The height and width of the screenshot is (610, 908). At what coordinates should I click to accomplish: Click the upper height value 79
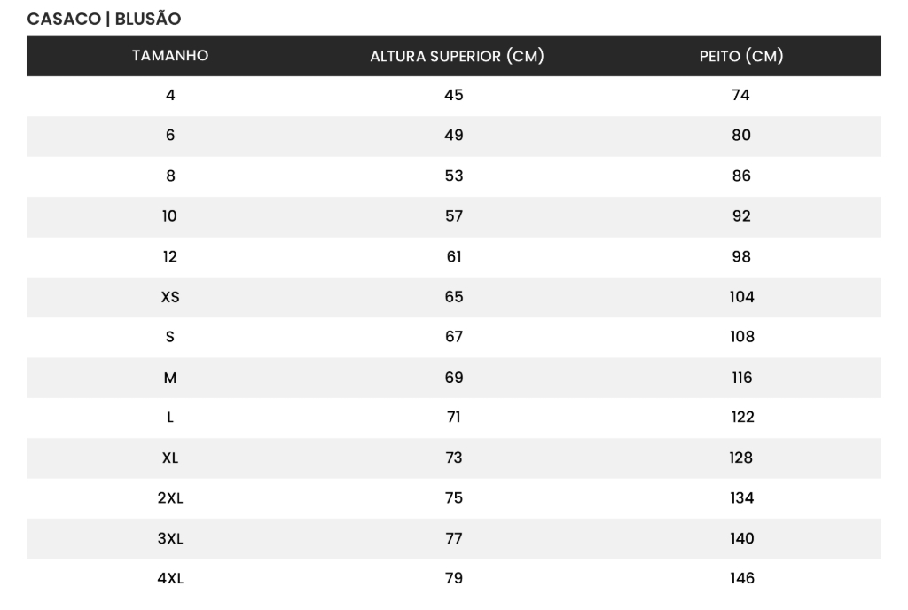pos(454,579)
